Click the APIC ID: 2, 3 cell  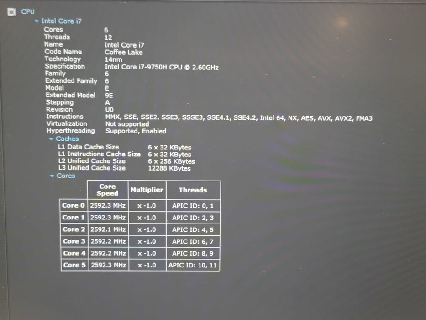[193, 218]
